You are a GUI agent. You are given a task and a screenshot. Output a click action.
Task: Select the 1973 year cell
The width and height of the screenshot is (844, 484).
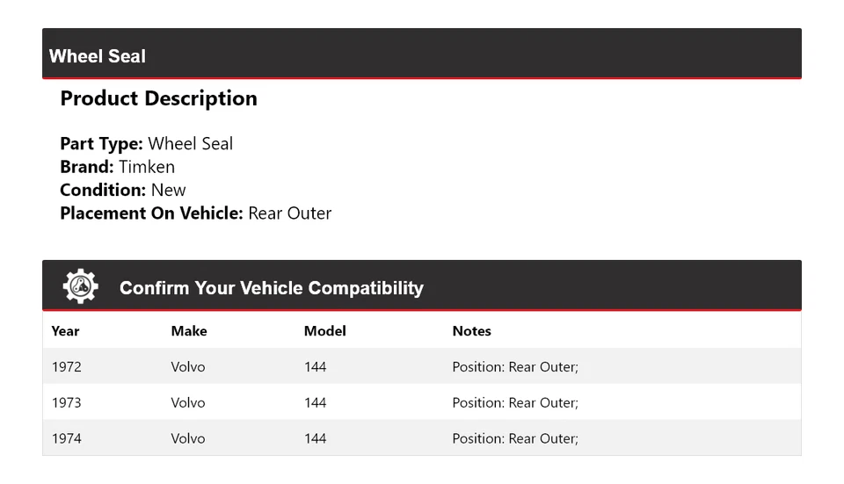coord(67,403)
